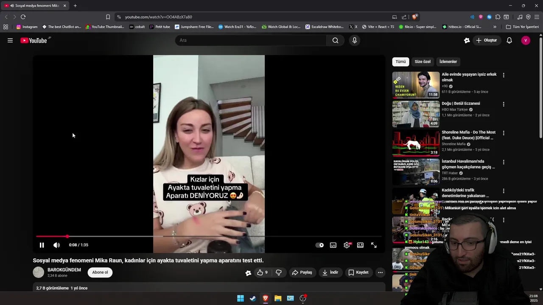Screen dimensions: 543x305
Task: Start voice search with the microphone icon
Action: pyautogui.click(x=355, y=40)
